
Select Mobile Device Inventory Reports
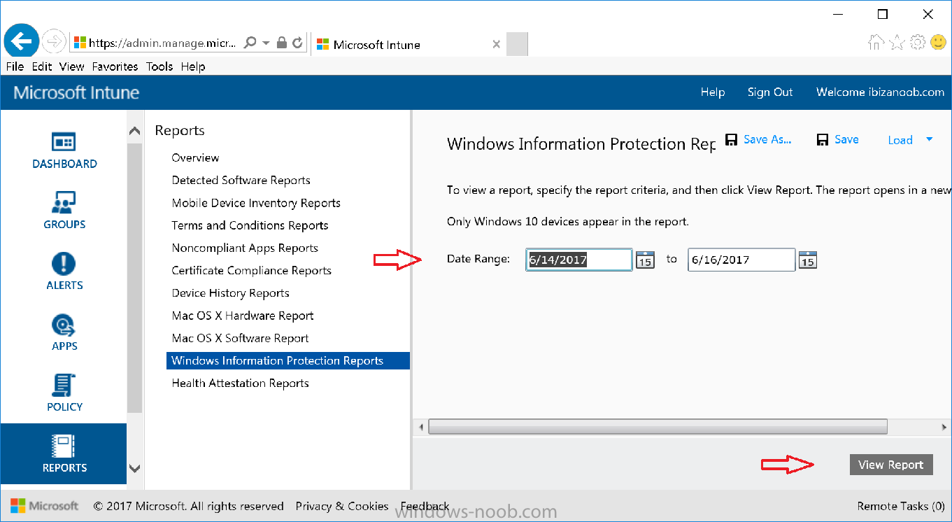coord(256,203)
